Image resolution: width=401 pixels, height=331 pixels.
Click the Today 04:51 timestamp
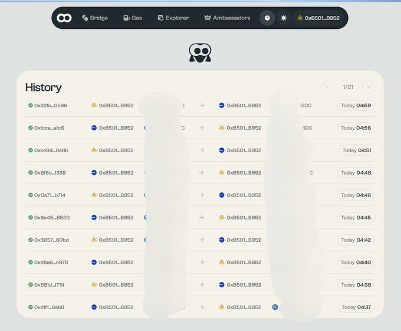[357, 150]
